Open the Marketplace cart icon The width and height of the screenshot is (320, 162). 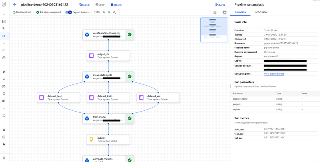click(x=4, y=158)
